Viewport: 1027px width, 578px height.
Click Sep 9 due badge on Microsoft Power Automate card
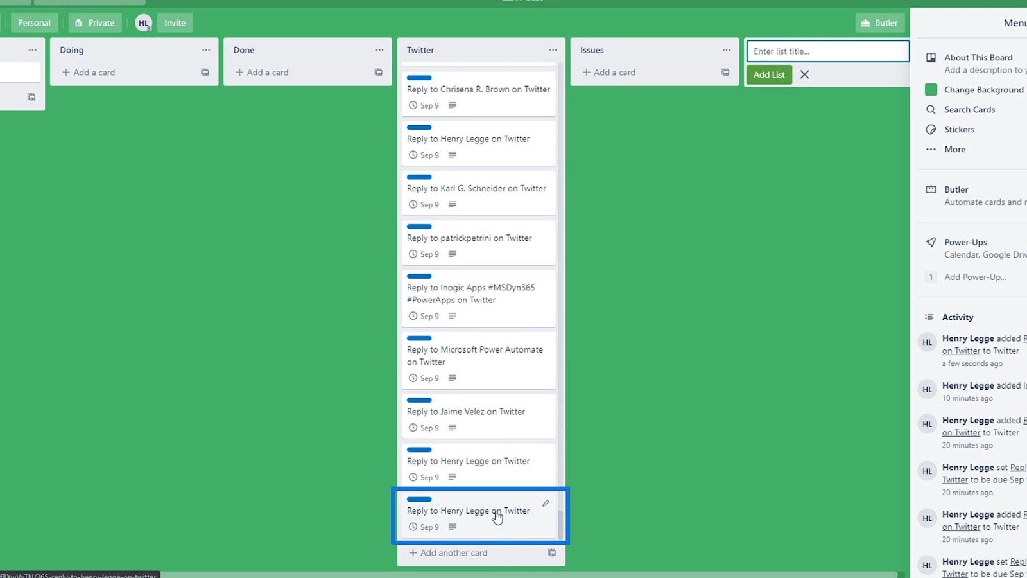[424, 378]
